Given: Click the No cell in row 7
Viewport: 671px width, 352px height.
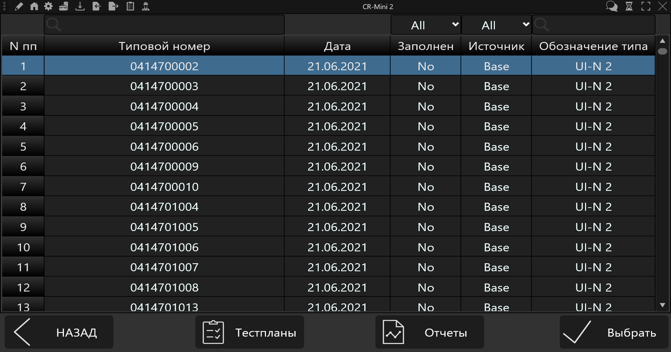Looking at the screenshot, I should 426,187.
